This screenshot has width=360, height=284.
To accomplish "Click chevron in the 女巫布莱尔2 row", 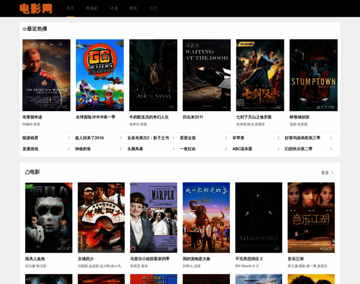I will coord(173,138).
